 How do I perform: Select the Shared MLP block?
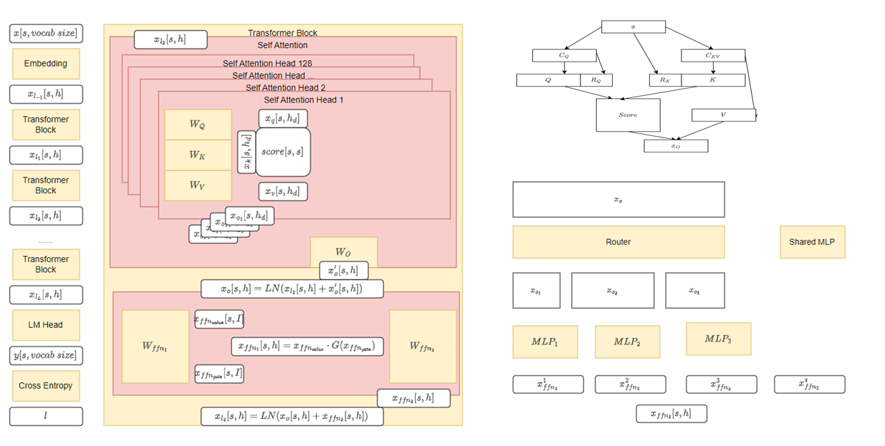click(x=813, y=242)
